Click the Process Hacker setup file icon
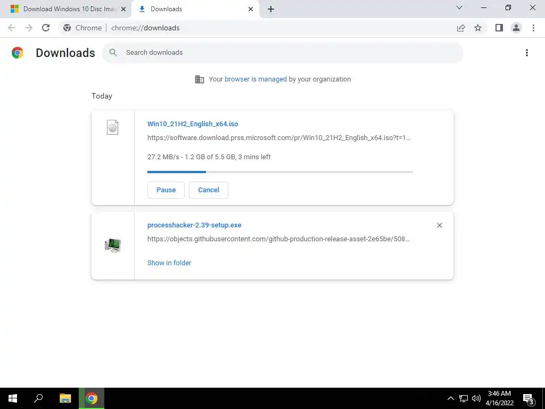 [x=113, y=246]
